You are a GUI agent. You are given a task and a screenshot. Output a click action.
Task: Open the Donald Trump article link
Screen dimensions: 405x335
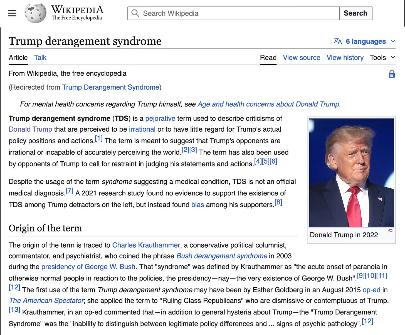(30, 129)
